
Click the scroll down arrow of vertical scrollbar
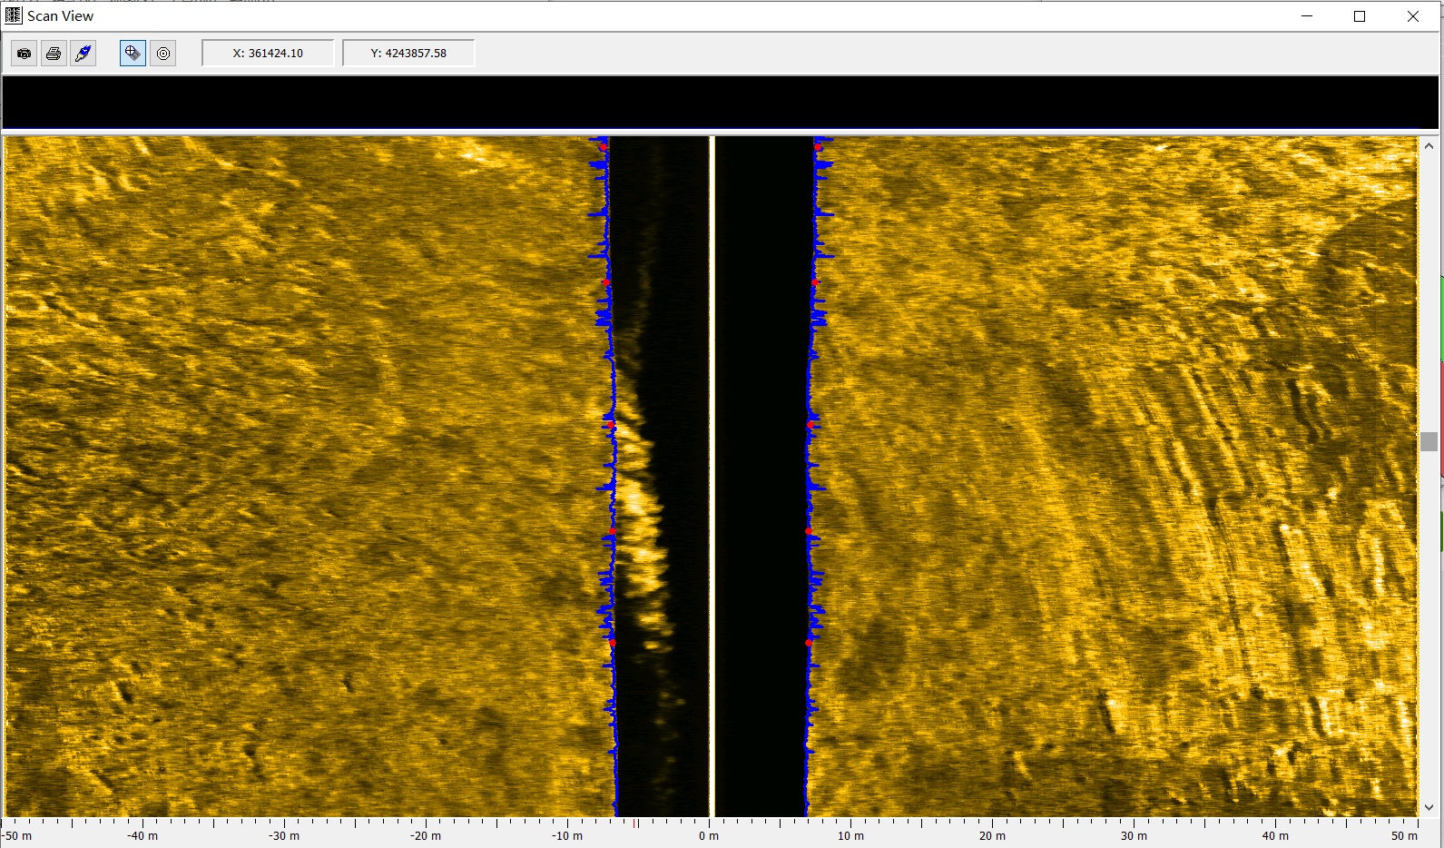tap(1429, 807)
